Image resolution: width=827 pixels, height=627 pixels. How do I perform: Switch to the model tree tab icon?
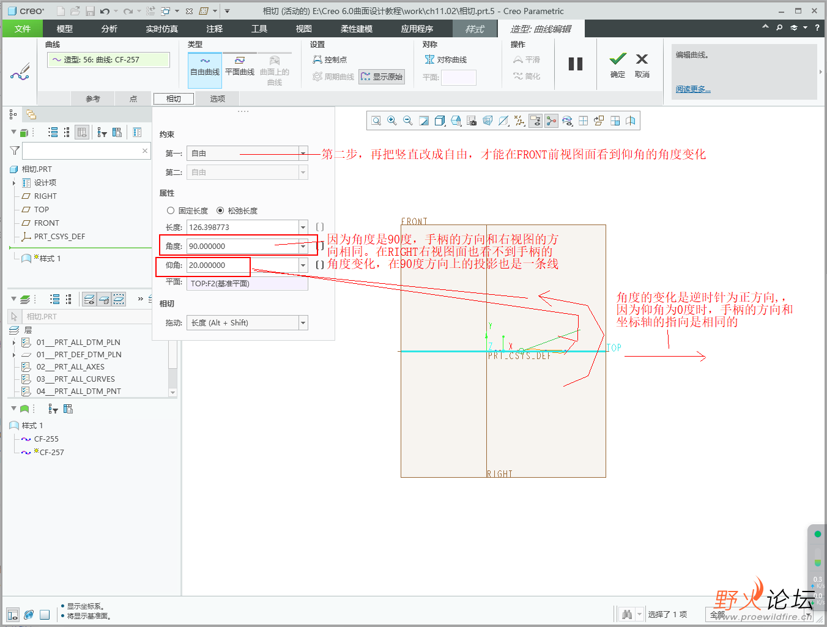pyautogui.click(x=13, y=114)
